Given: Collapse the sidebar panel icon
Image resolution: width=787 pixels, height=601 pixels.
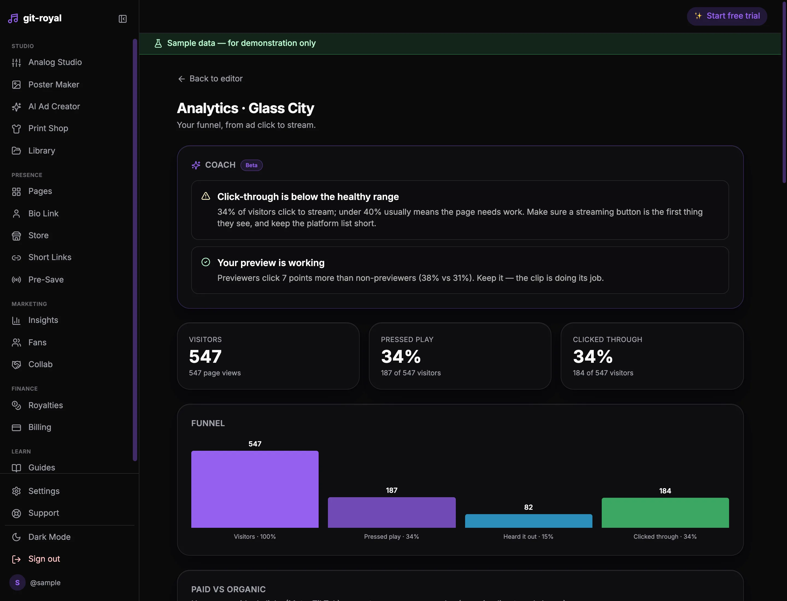Looking at the screenshot, I should tap(122, 19).
